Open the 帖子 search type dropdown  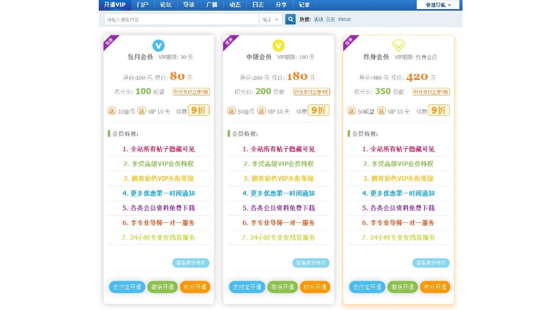pyautogui.click(x=270, y=19)
